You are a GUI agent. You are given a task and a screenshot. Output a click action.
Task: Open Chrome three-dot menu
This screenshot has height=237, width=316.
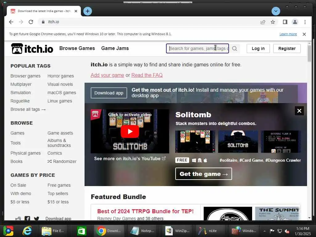(x=305, y=22)
